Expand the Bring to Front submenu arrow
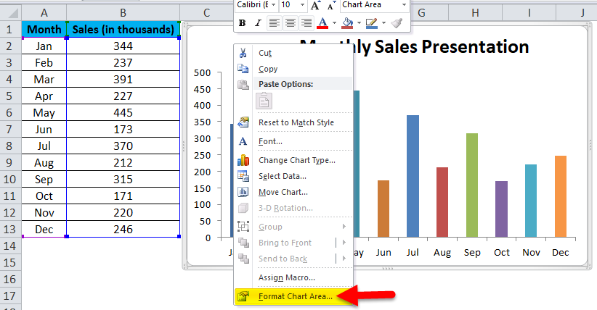The image size is (597, 310). point(344,243)
